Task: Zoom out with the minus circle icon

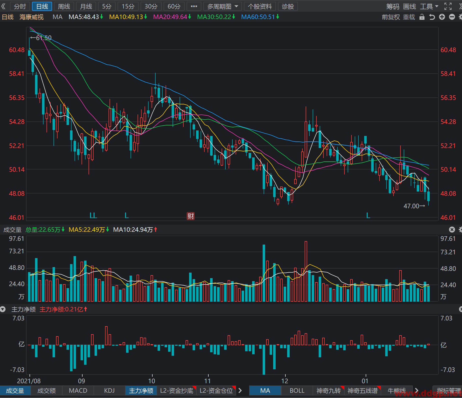Action: (x=452, y=17)
